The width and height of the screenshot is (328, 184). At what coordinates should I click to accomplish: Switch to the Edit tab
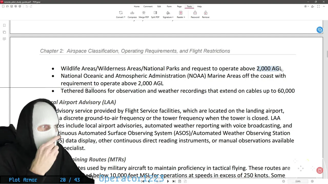(x=159, y=6)
